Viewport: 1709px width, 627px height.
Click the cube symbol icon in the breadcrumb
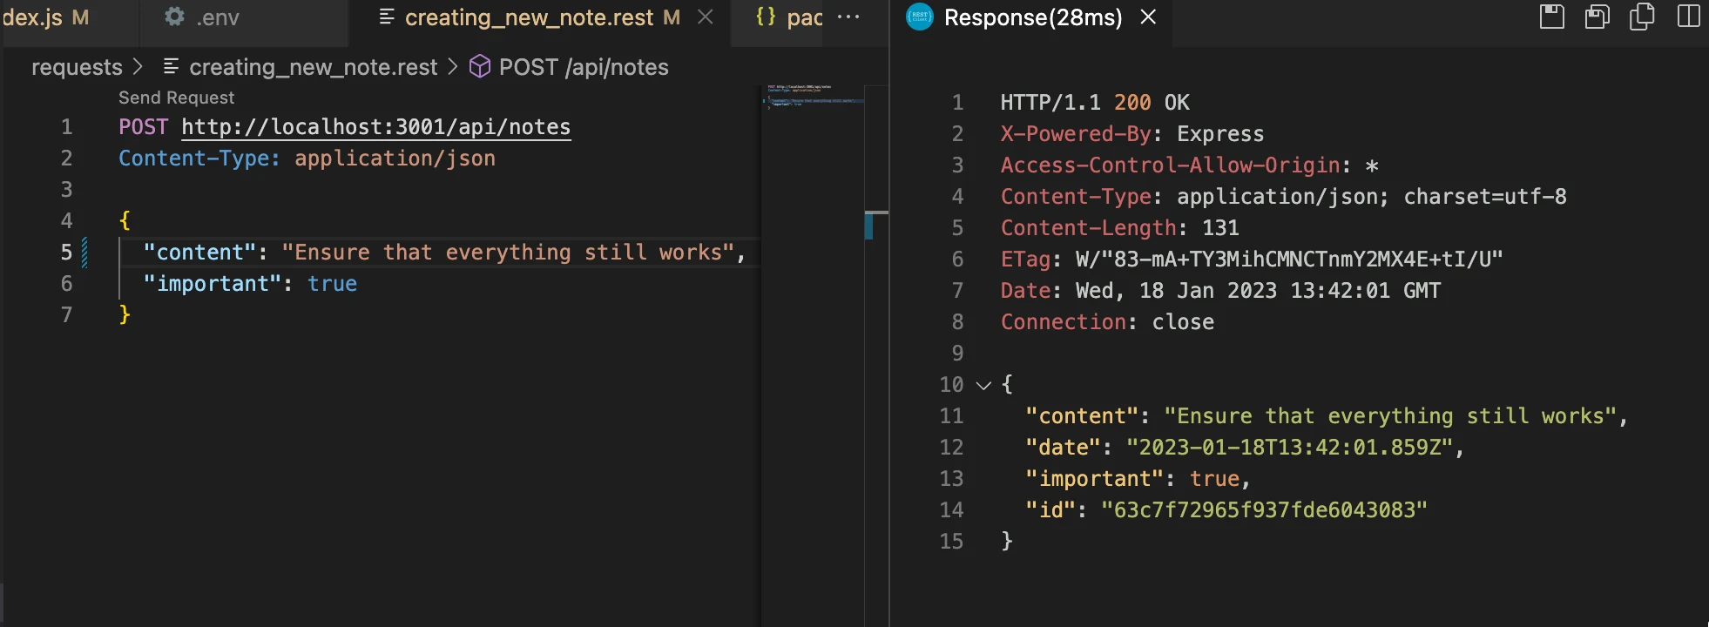tap(480, 67)
